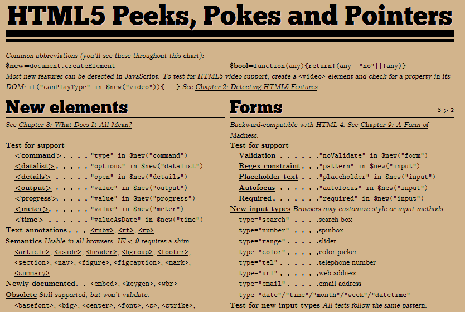Click the "noValidate" in $new("form") code

click(x=374, y=155)
